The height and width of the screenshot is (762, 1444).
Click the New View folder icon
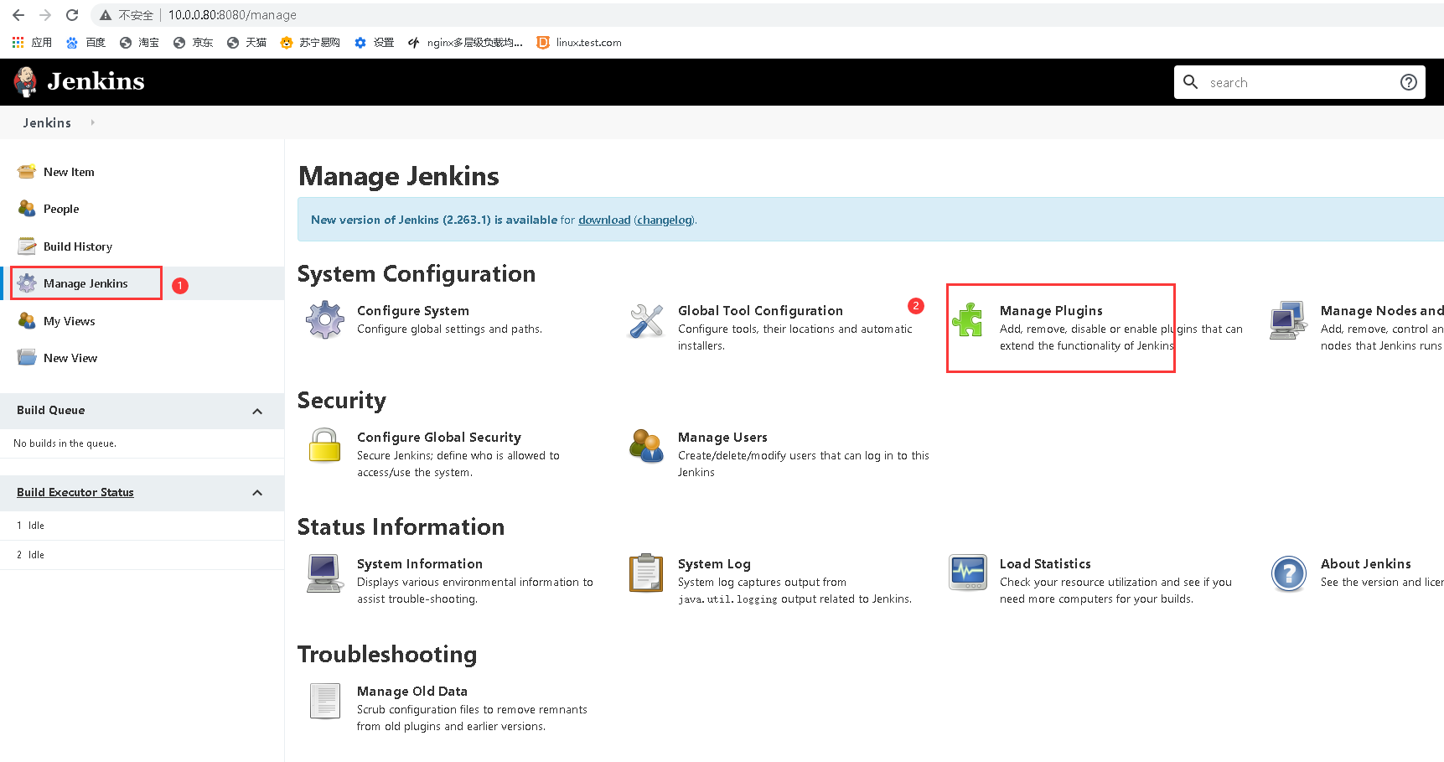[27, 358]
